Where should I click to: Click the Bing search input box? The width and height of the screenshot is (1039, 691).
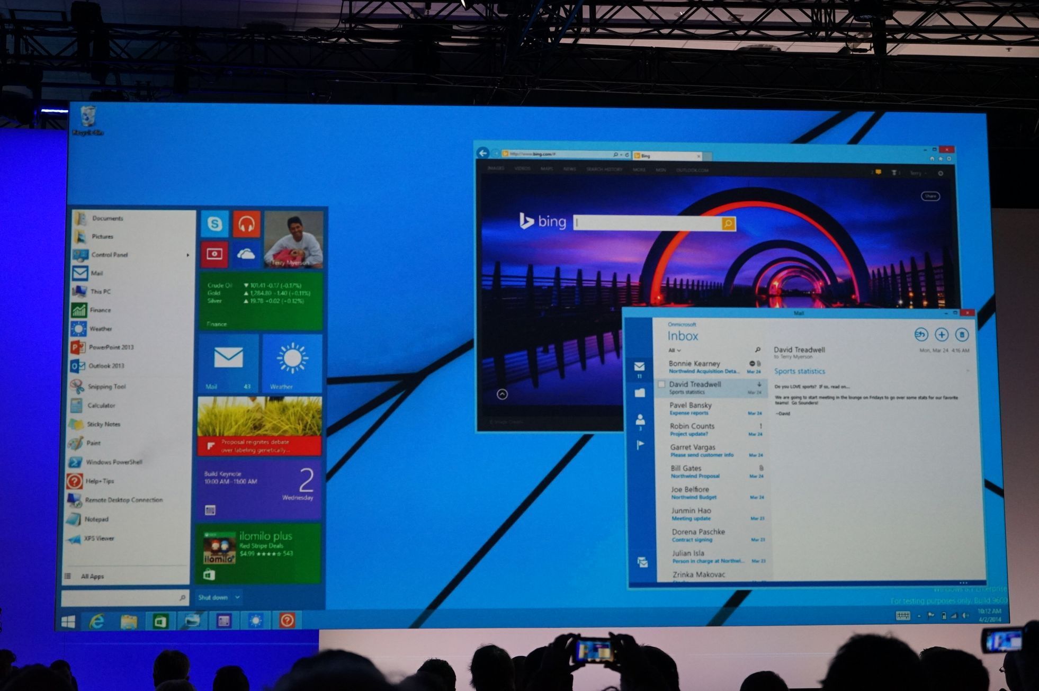point(648,223)
